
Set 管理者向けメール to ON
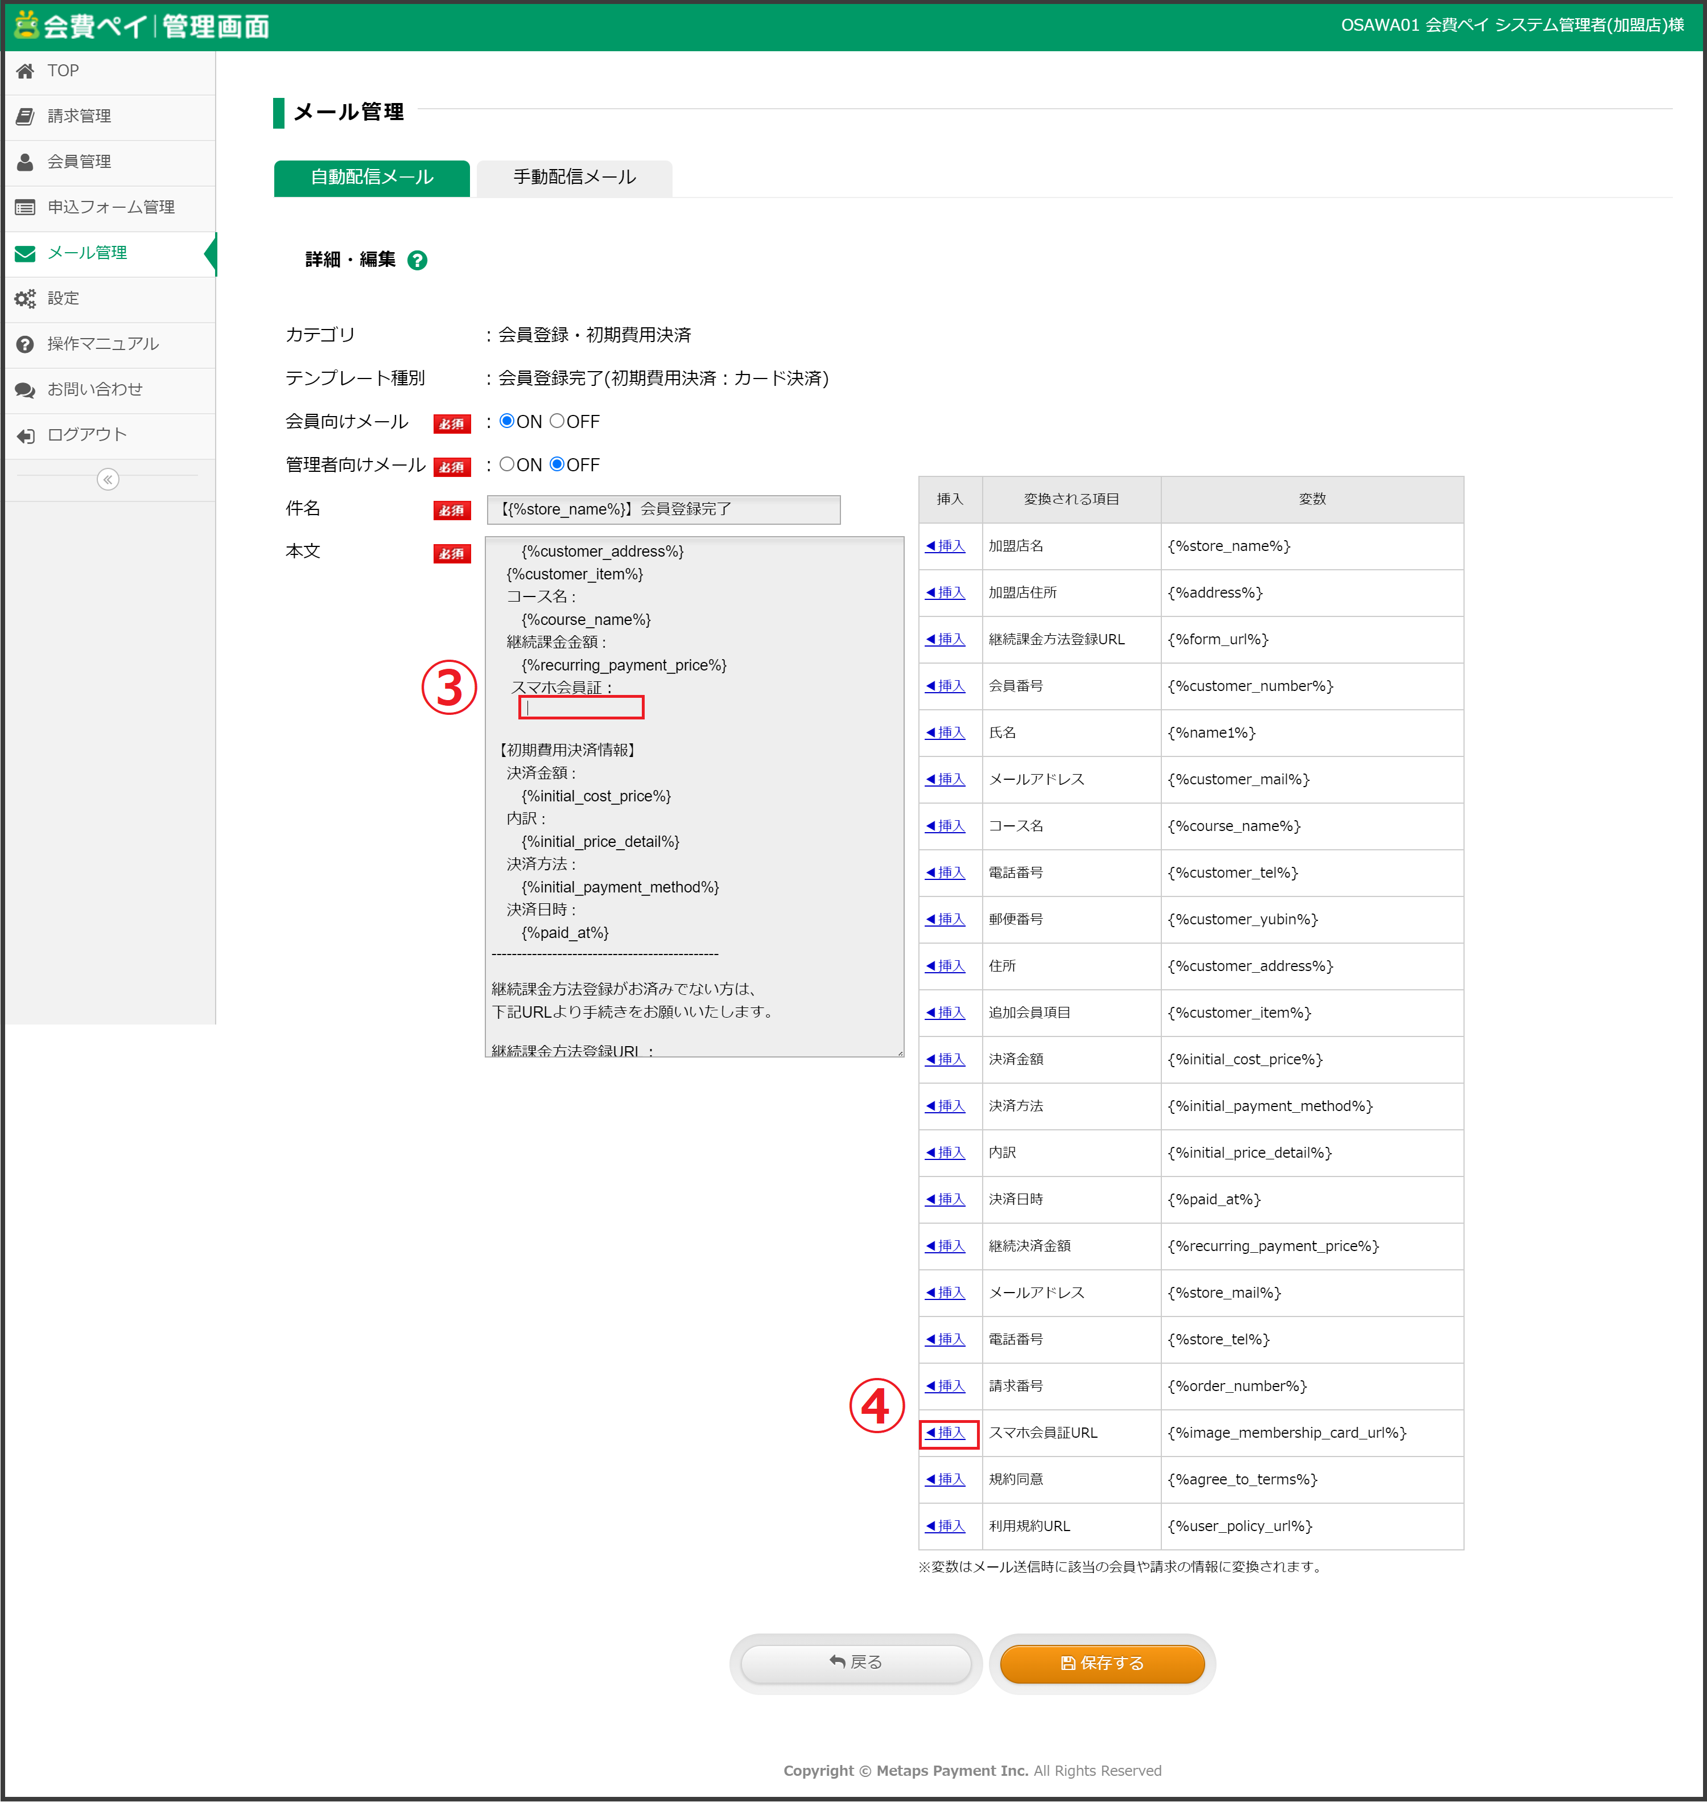507,464
